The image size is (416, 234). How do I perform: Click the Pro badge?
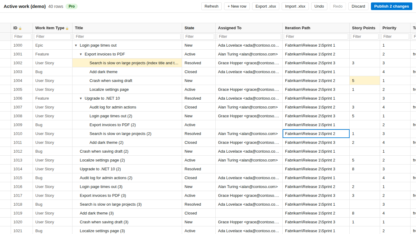[72, 6]
